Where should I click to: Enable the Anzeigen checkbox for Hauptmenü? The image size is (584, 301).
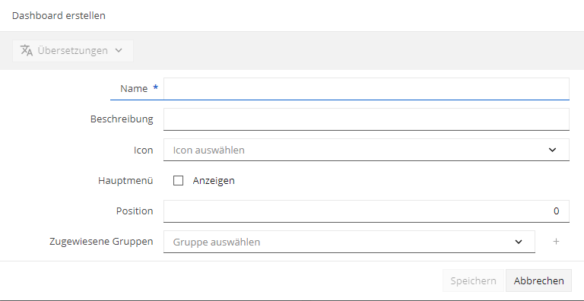pyautogui.click(x=179, y=181)
